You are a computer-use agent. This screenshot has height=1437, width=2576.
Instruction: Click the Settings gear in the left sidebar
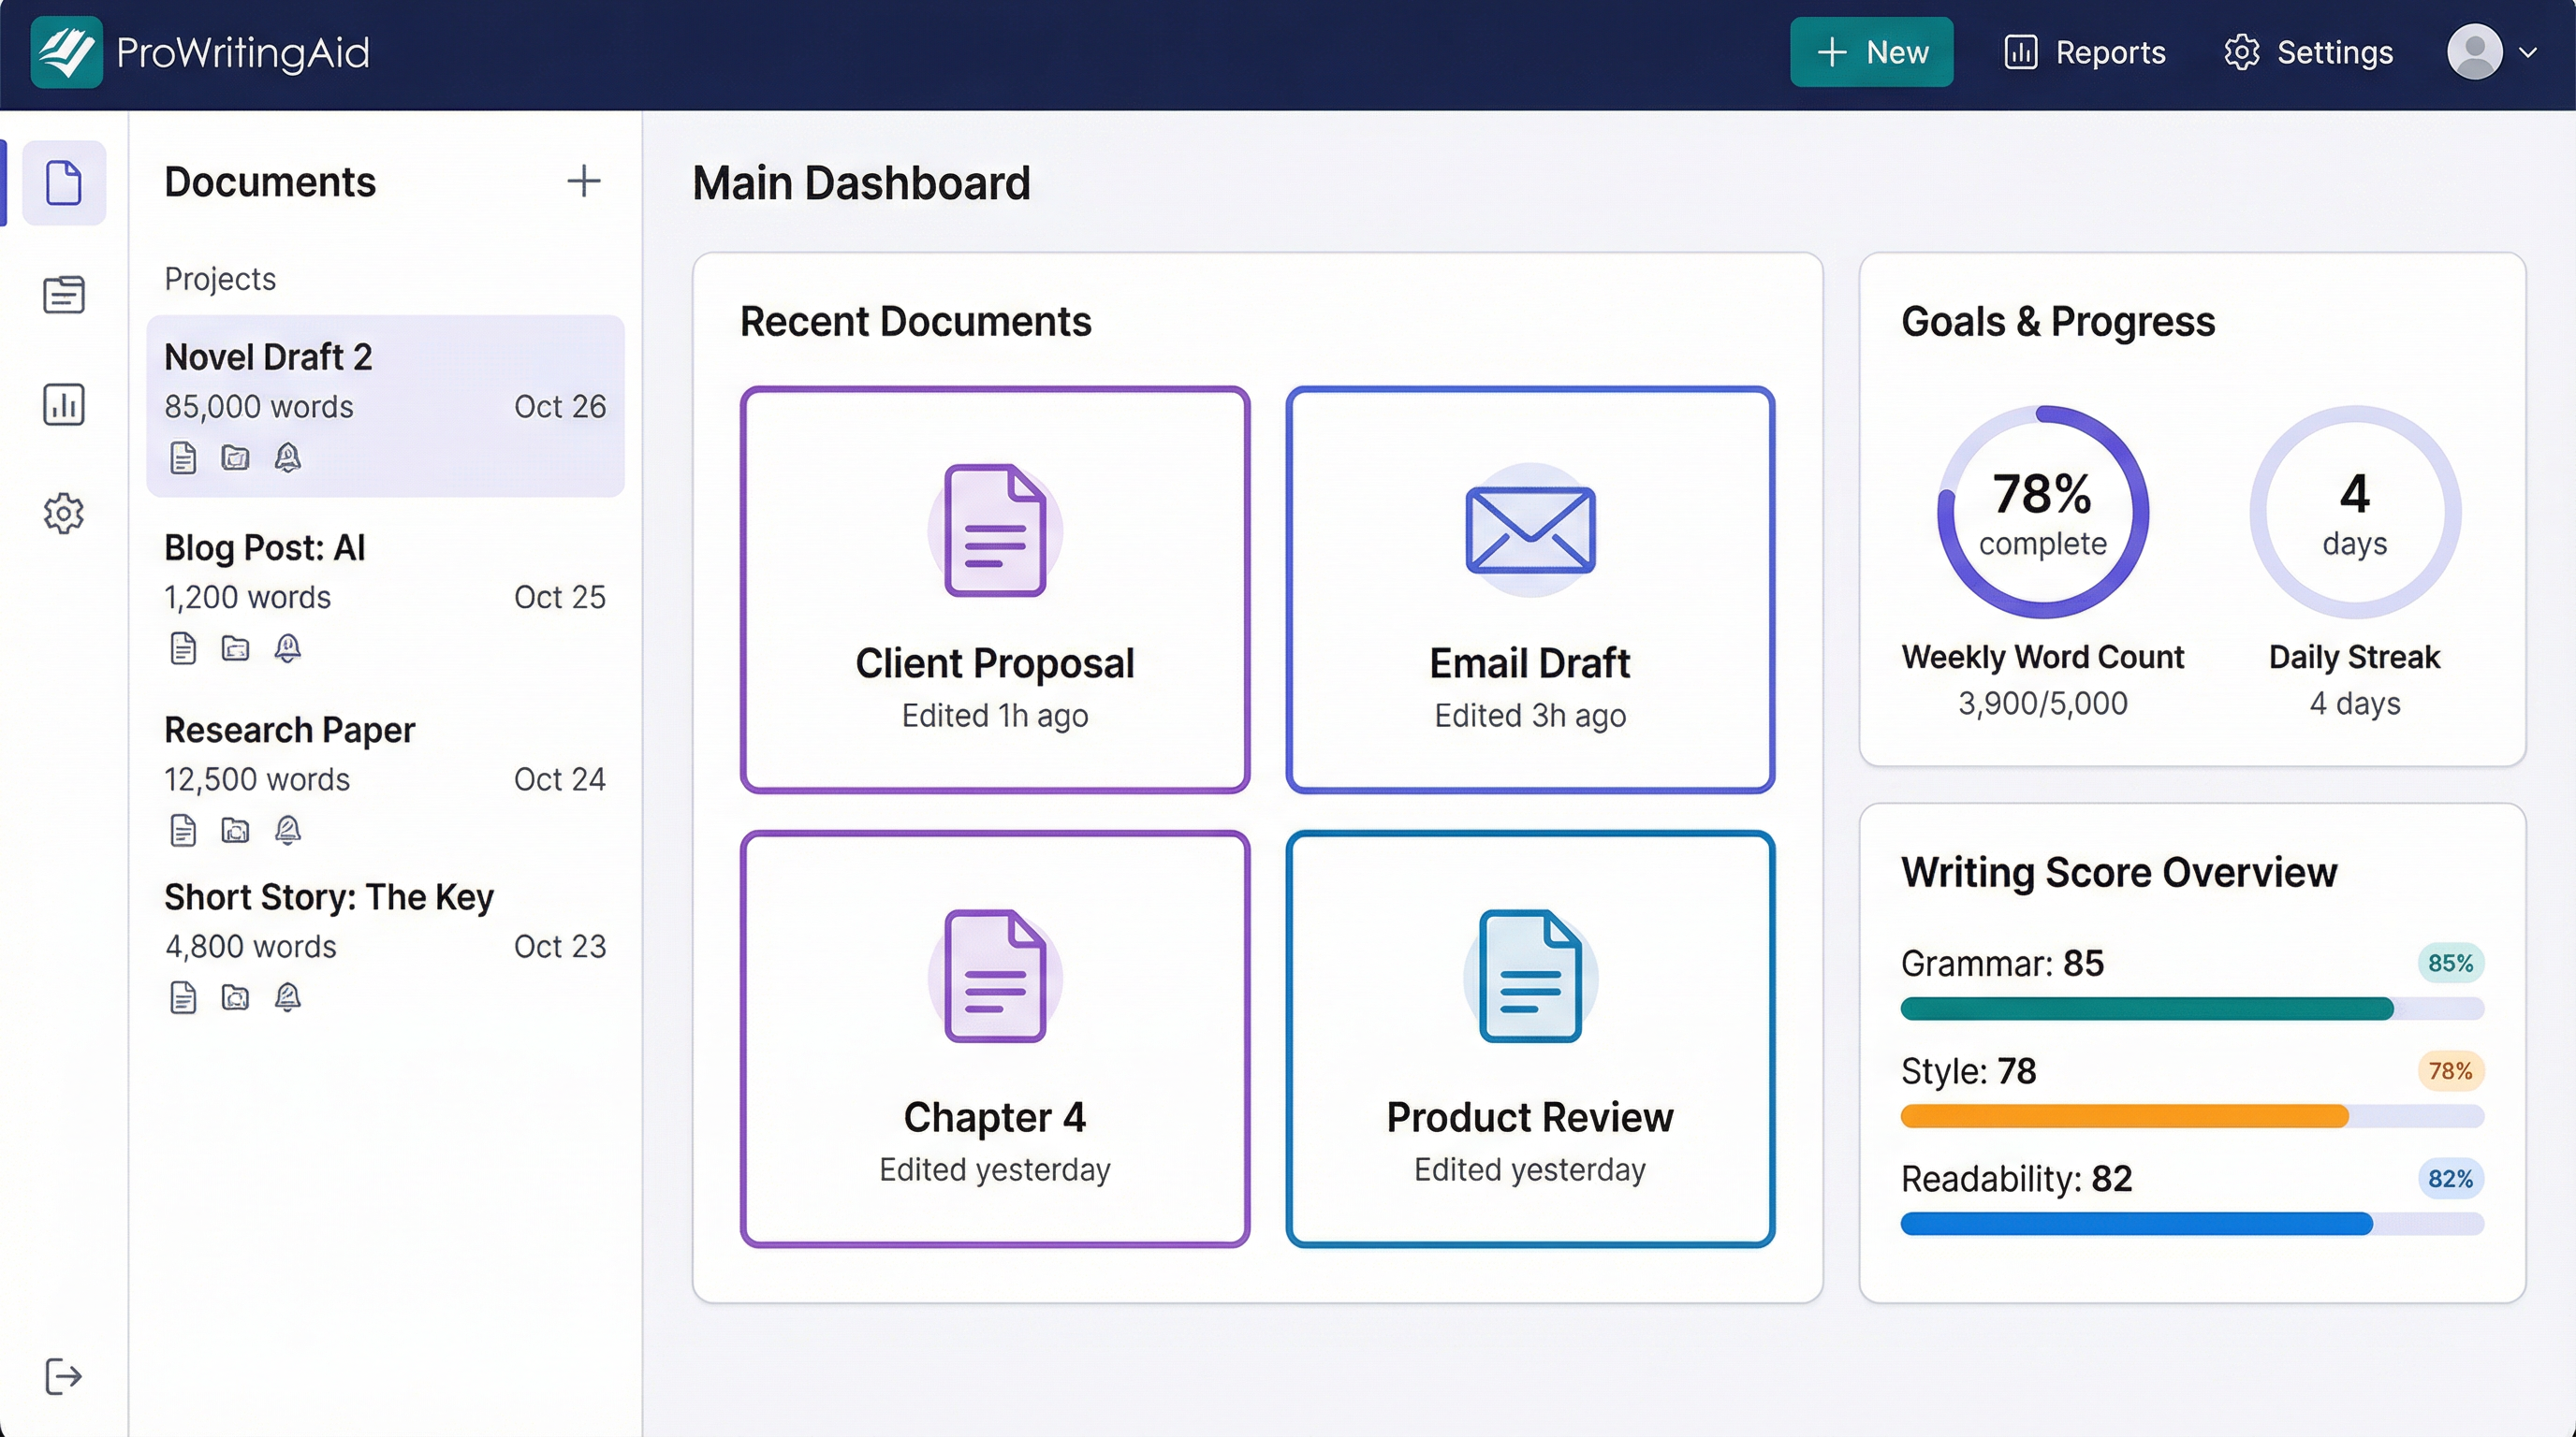tap(63, 513)
